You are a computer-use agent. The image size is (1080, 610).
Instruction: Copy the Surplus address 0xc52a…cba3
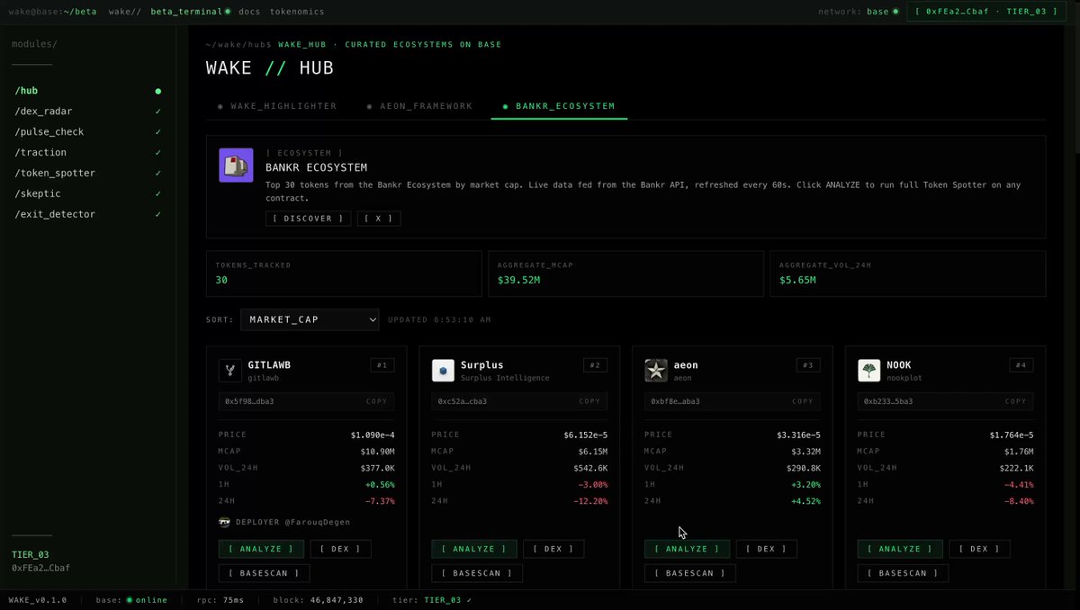589,401
